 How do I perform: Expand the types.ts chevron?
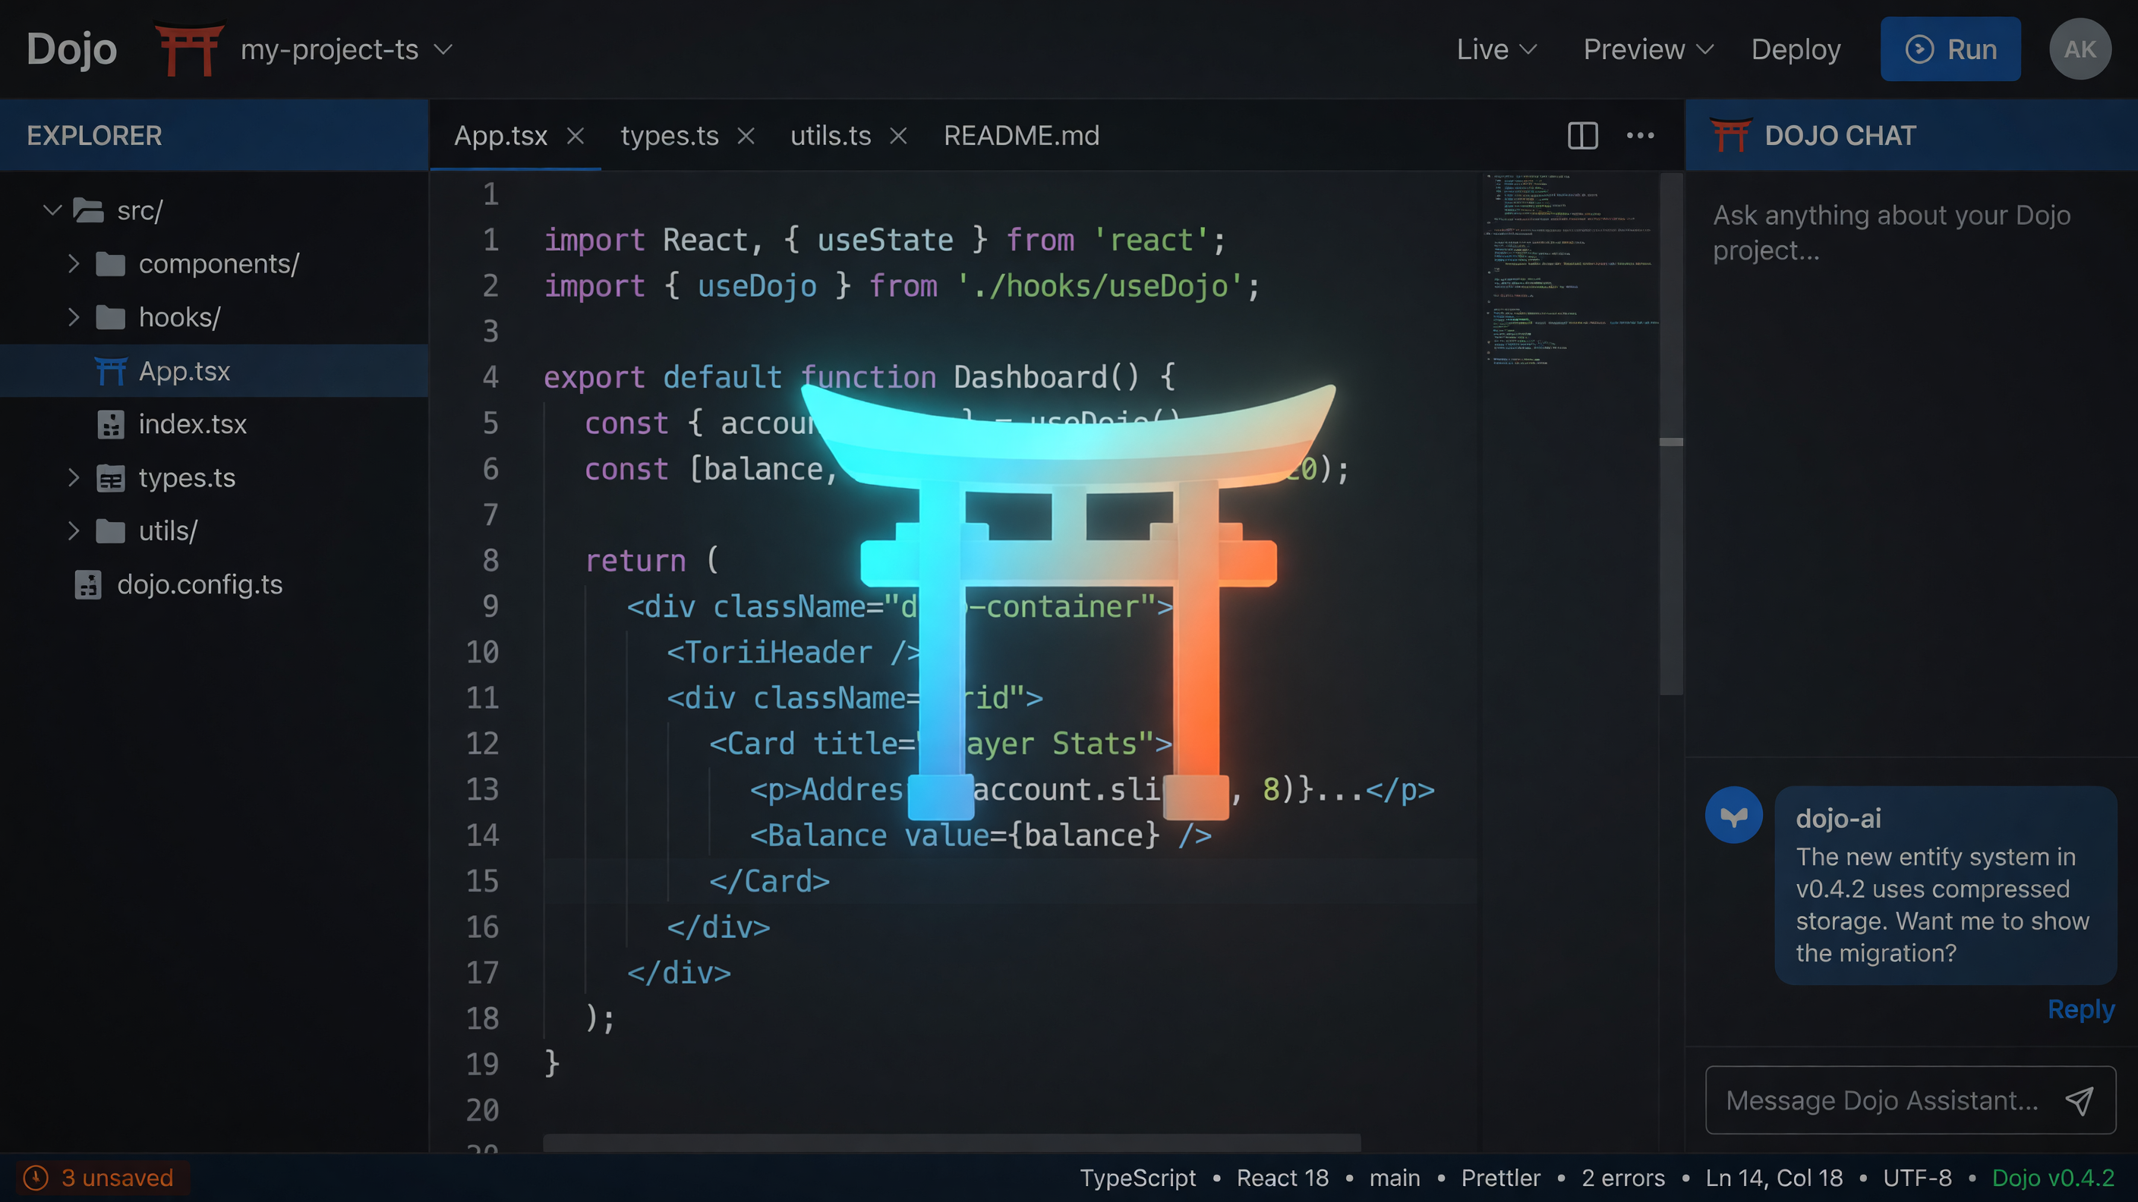coord(74,478)
